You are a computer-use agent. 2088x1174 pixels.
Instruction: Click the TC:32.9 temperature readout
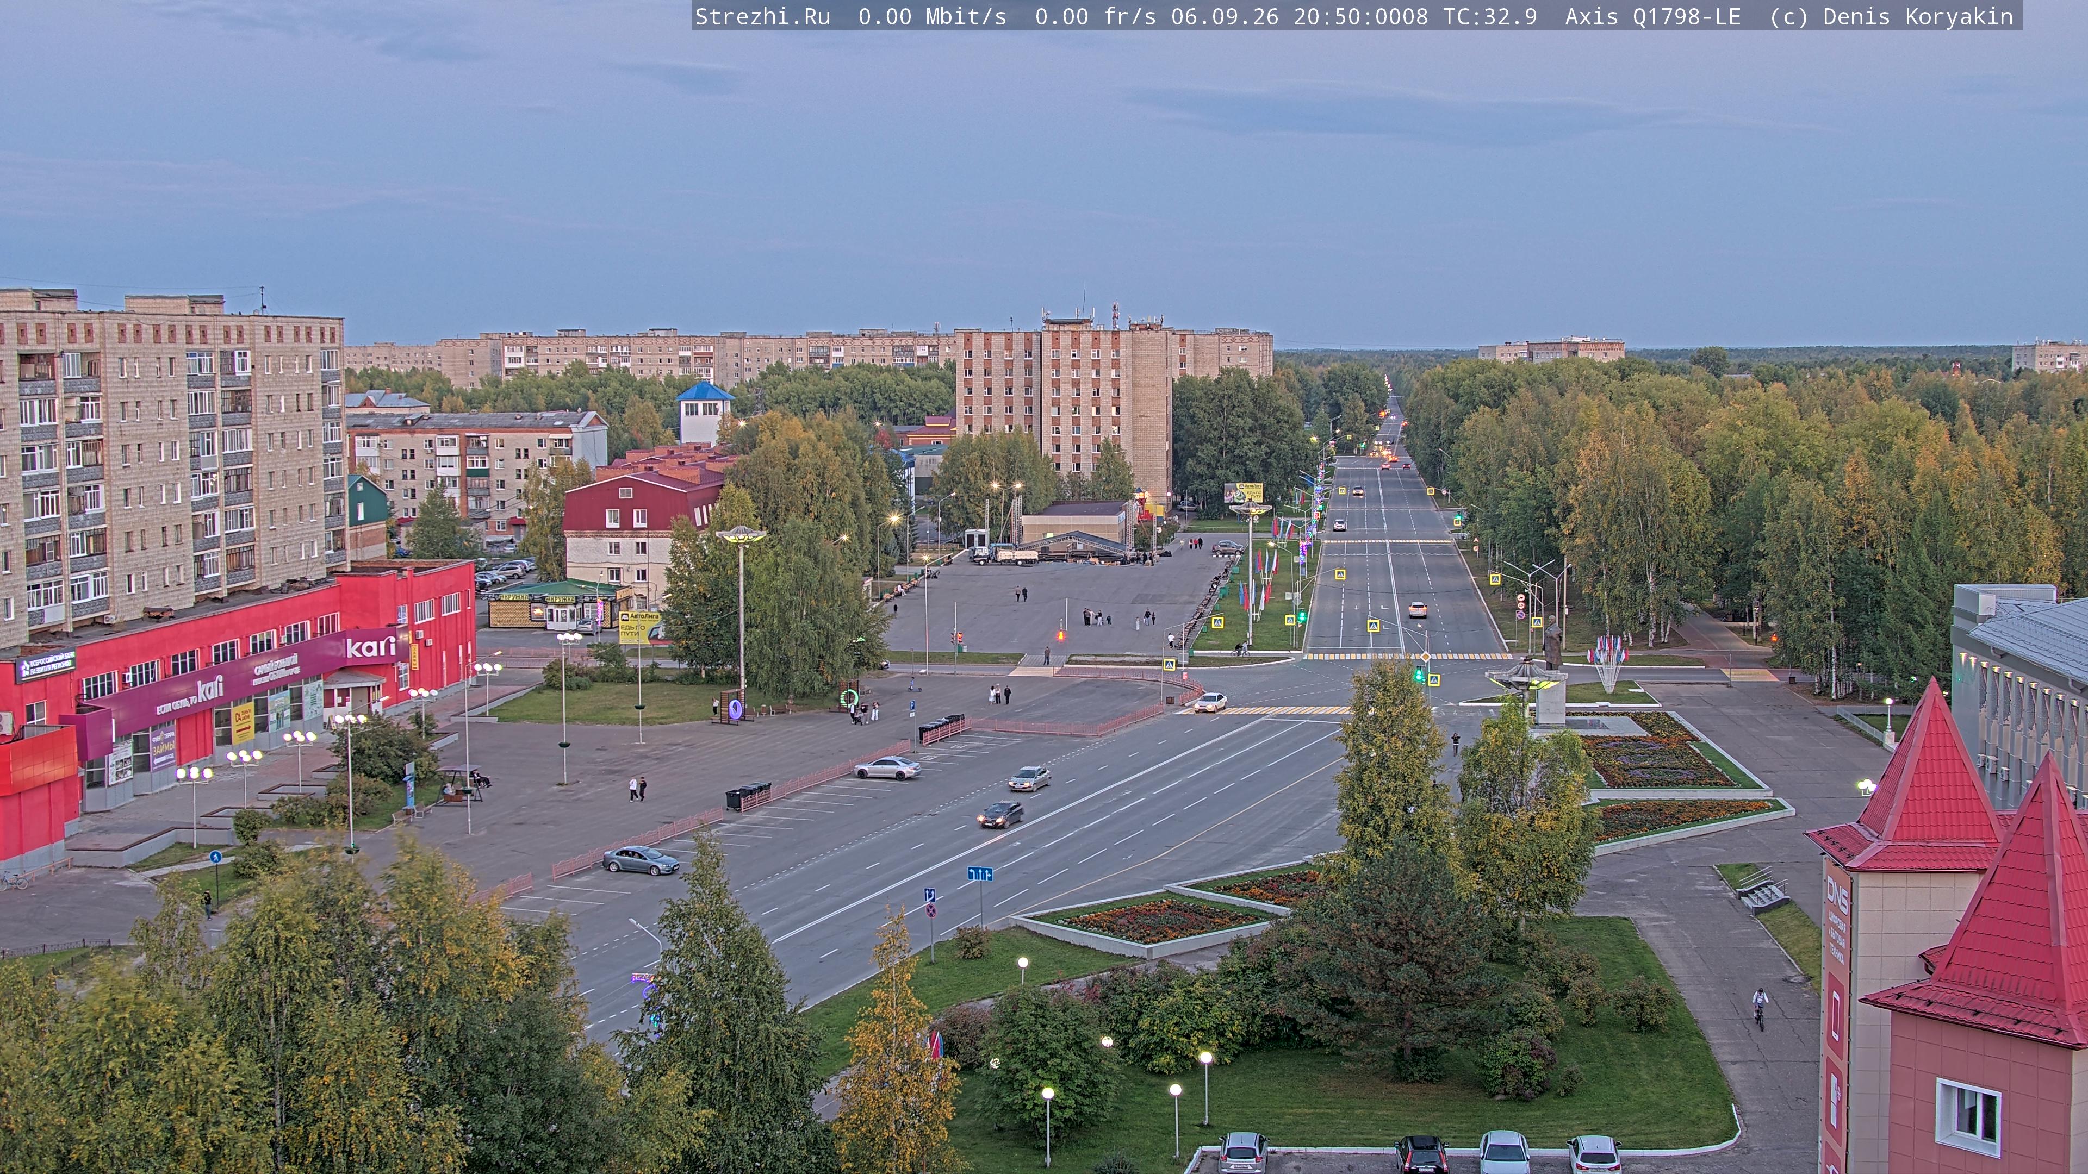point(1490,16)
